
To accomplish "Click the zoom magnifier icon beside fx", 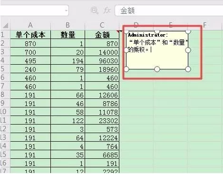I will [95, 10].
